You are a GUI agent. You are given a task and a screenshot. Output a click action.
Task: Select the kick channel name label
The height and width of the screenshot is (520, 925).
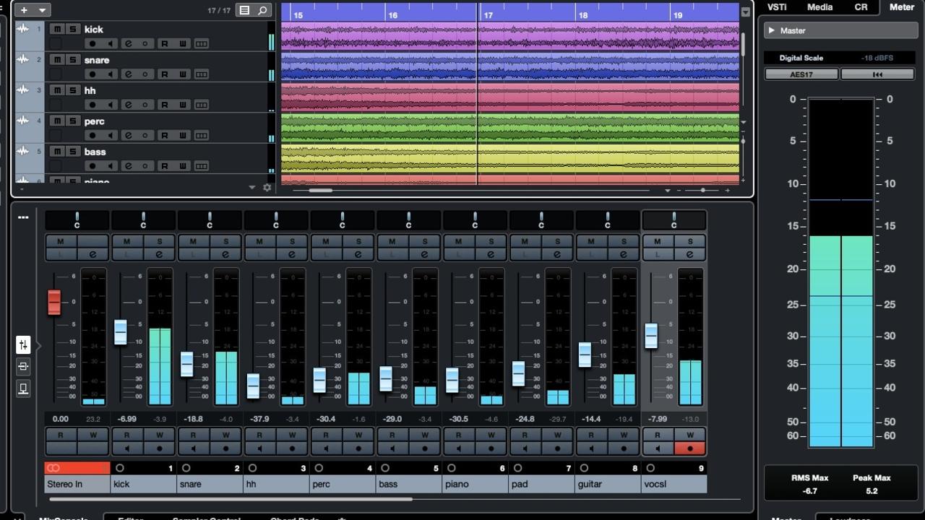coord(143,484)
